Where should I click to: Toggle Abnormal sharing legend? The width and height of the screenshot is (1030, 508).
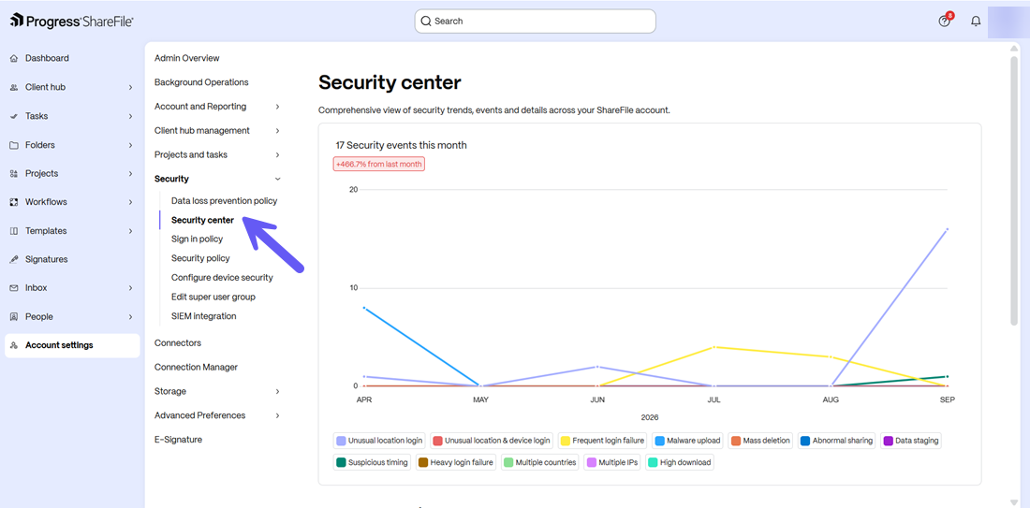point(837,441)
